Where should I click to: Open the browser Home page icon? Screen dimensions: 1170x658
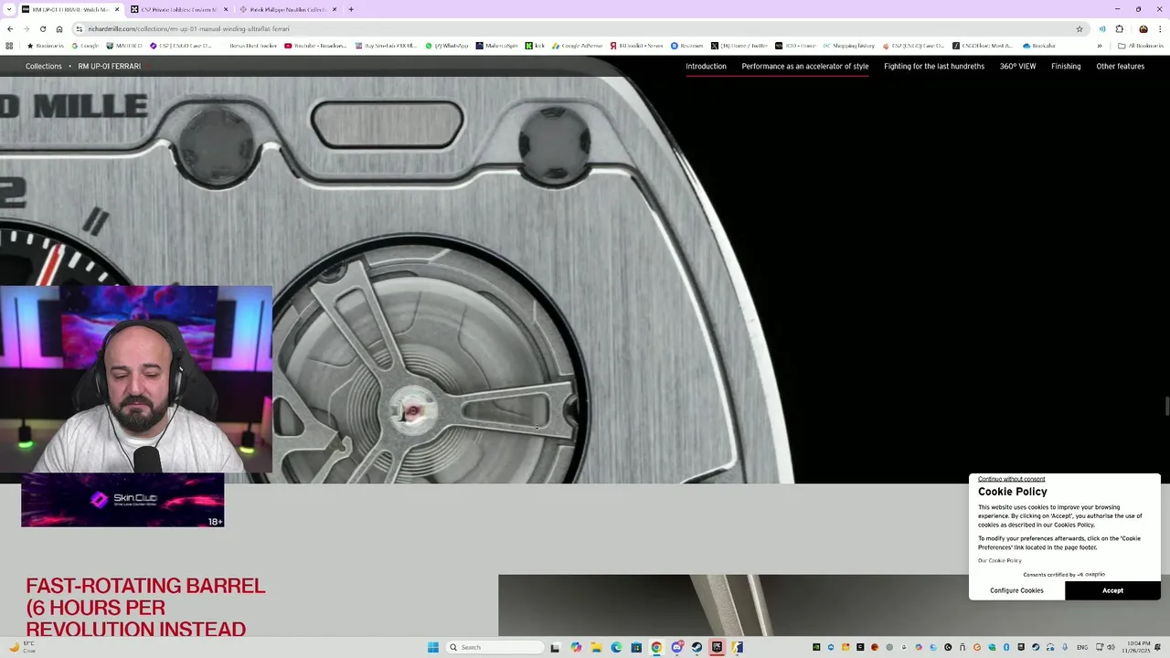(x=59, y=28)
